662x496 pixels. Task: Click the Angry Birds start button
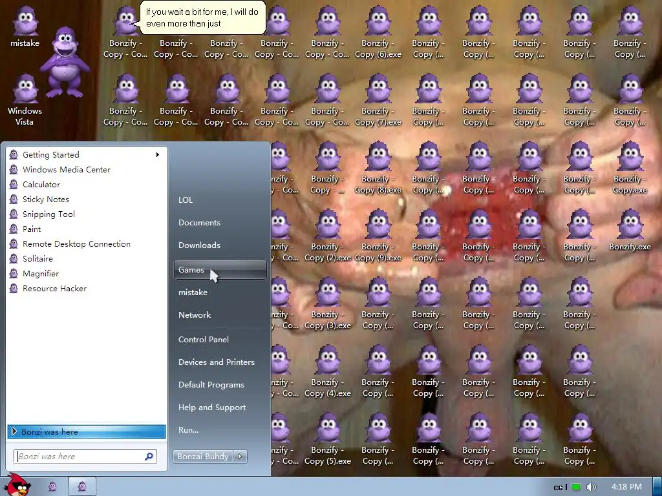18,485
